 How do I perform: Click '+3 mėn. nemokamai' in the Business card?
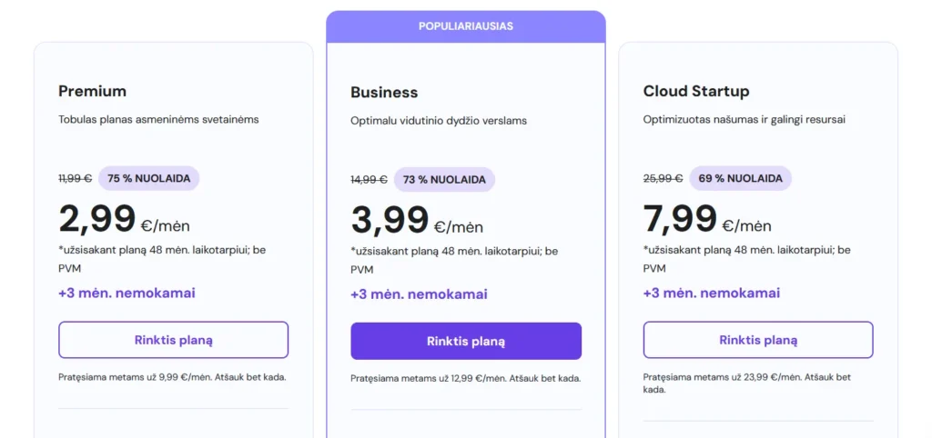pyautogui.click(x=419, y=294)
